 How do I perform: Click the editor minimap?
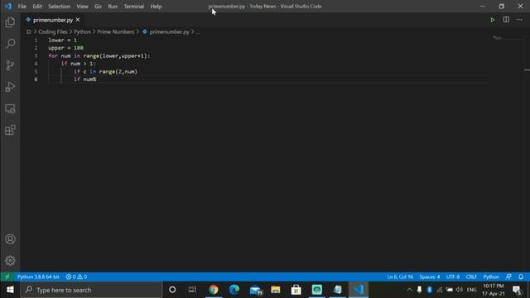pos(507,38)
